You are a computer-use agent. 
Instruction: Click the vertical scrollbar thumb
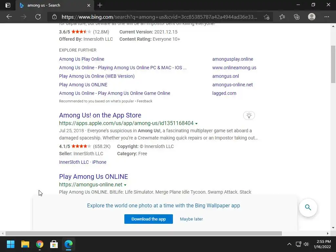pos(333,64)
